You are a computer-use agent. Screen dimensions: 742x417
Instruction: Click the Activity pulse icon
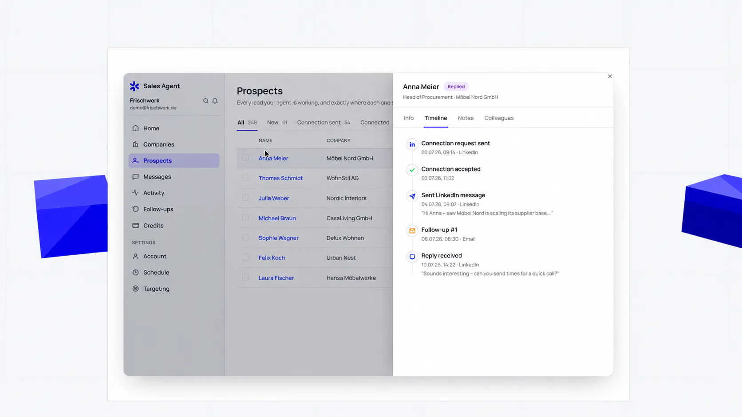pos(136,193)
